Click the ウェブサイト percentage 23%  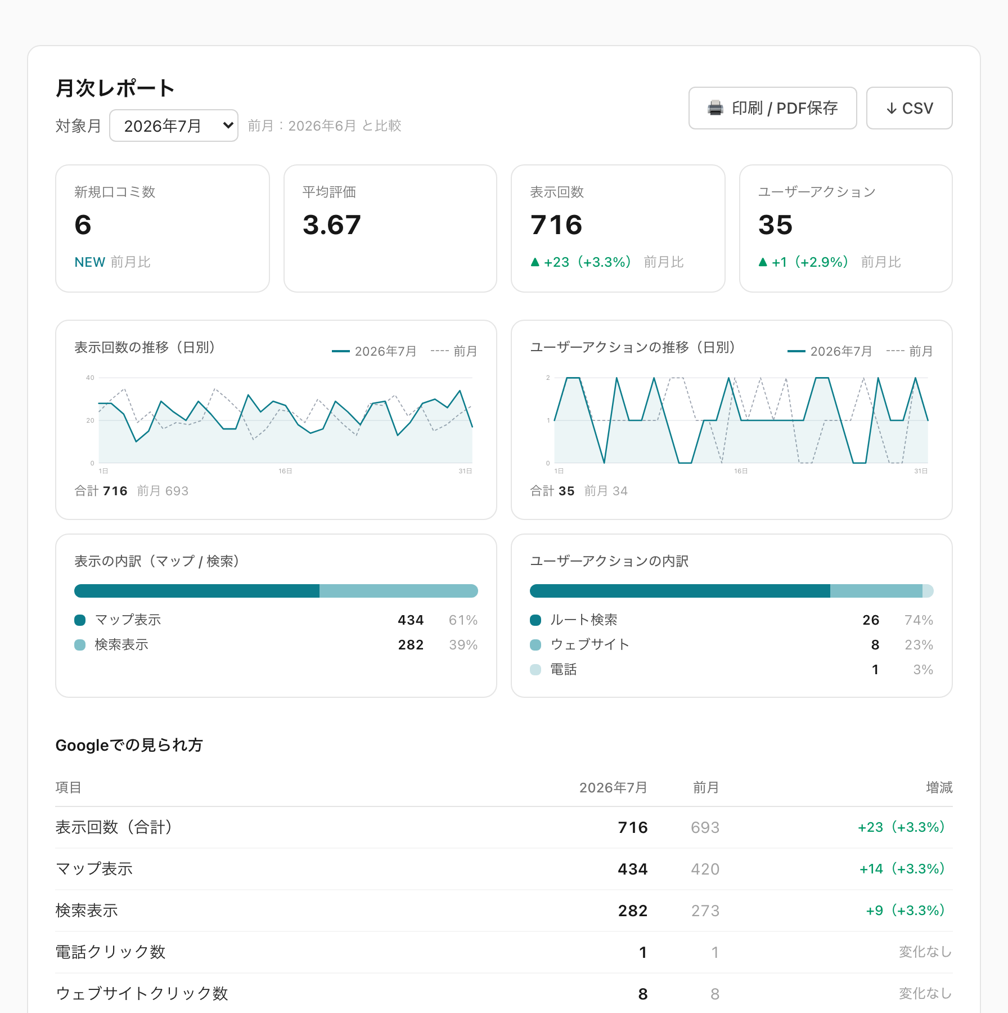click(x=919, y=645)
